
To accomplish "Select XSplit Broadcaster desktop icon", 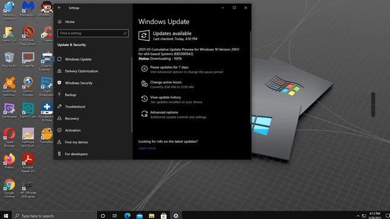I will pos(46,86).
